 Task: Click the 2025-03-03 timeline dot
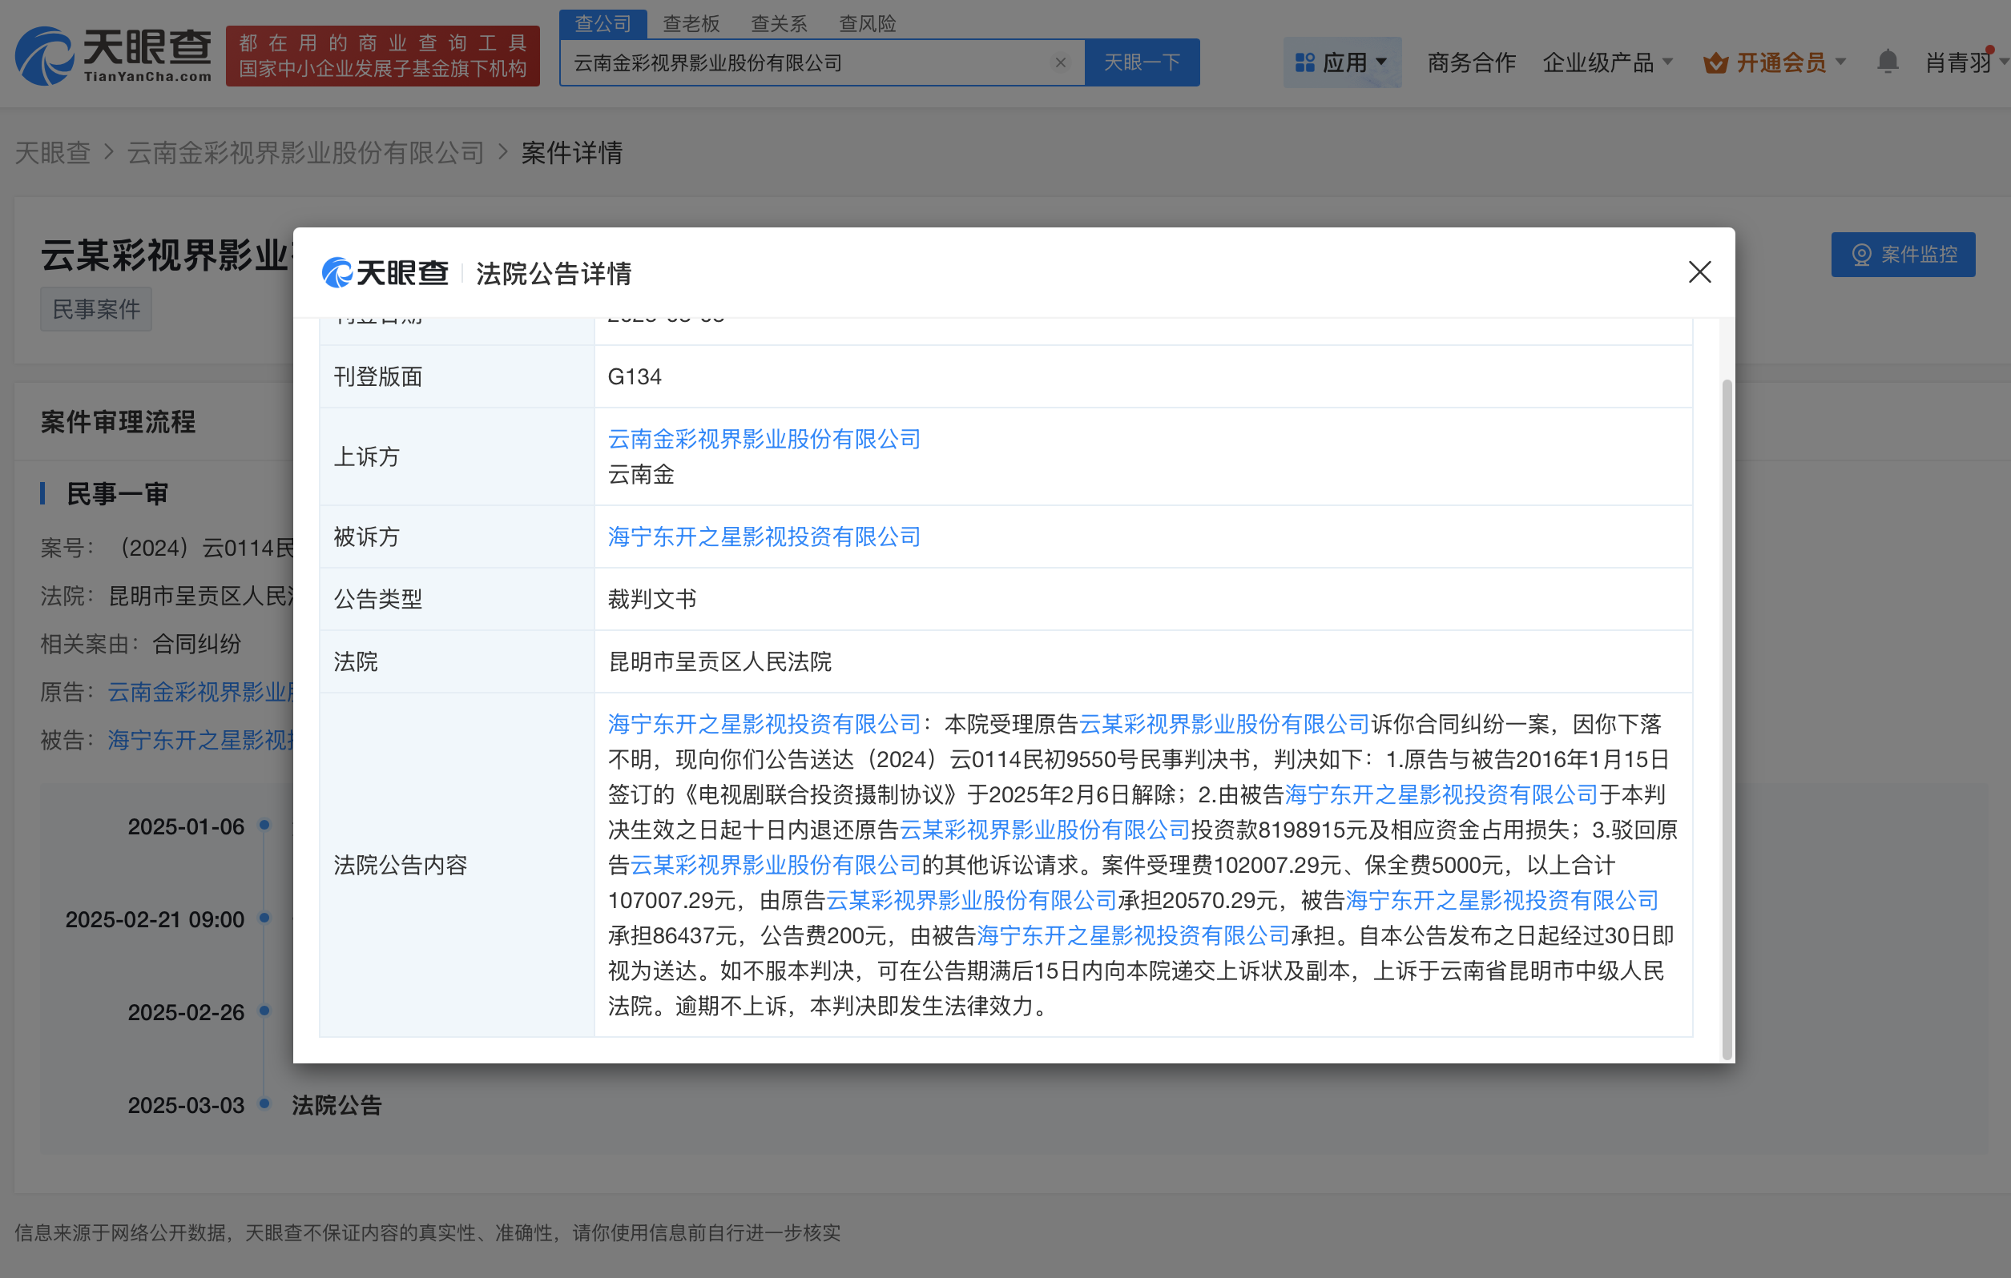[x=264, y=1103]
